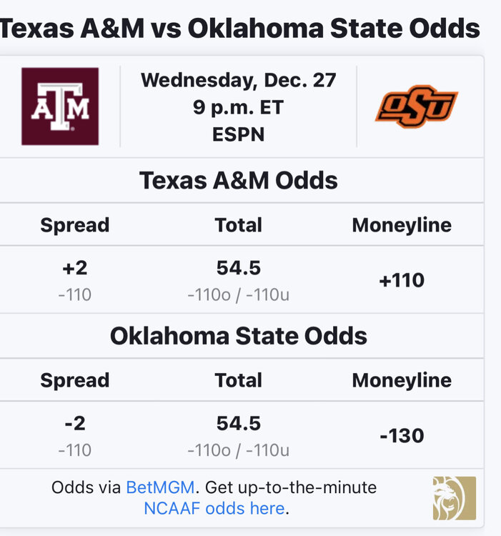
Task: Select Texas A&M +2 spread odds
Action: [x=74, y=279]
